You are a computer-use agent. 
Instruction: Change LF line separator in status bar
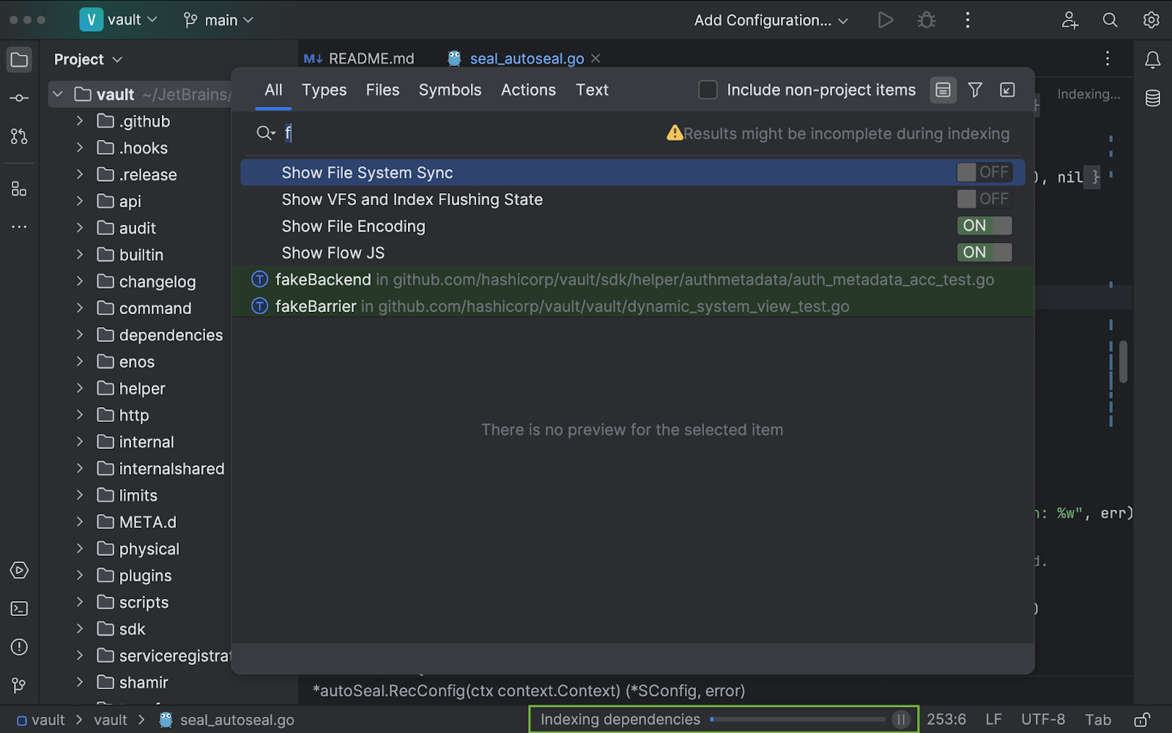pos(993,720)
